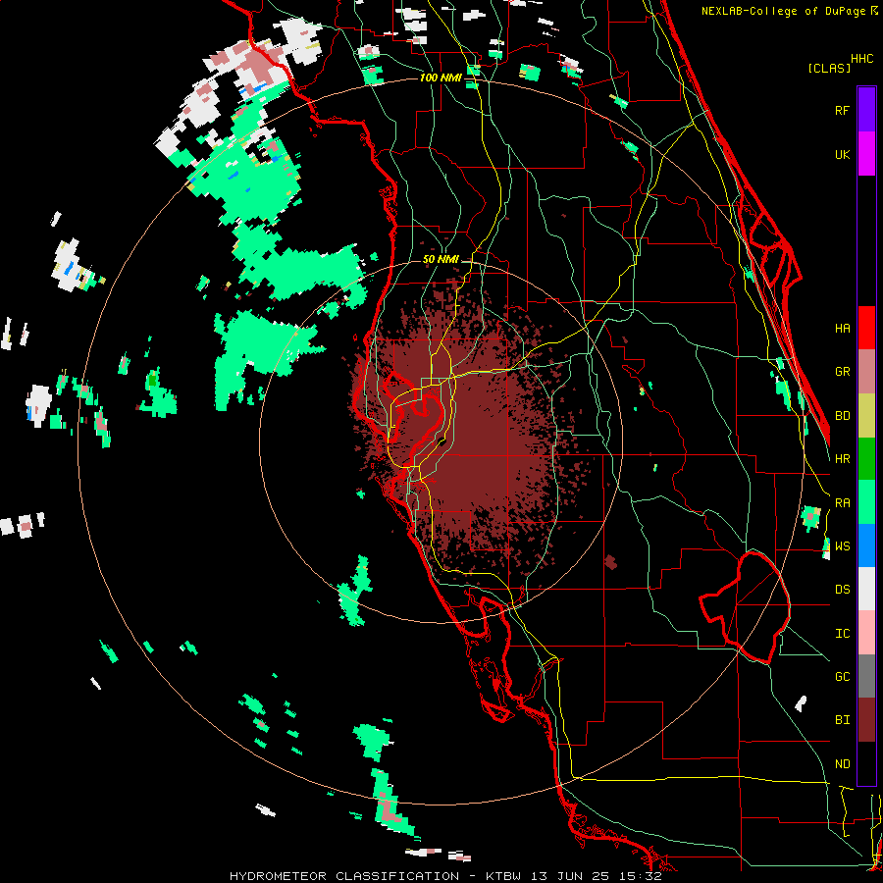The image size is (883, 883).
Task: Click the UK legend label
Action: [842, 154]
